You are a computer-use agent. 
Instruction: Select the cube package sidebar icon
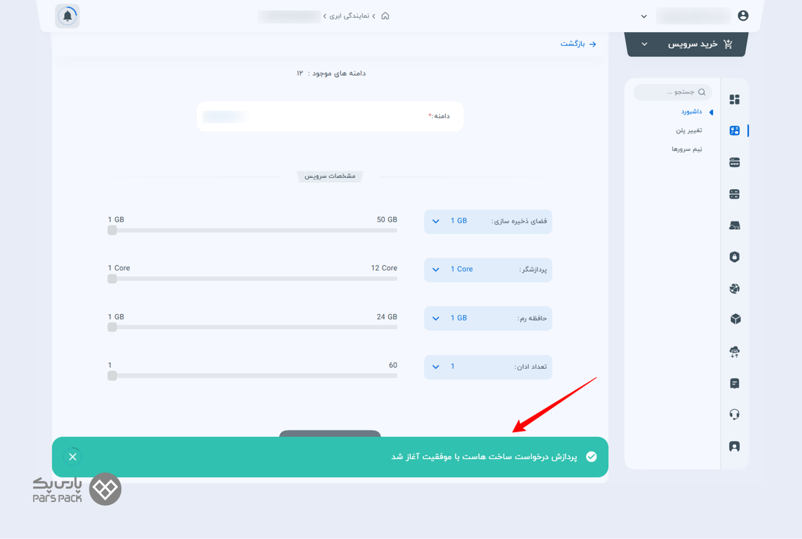pyautogui.click(x=735, y=319)
